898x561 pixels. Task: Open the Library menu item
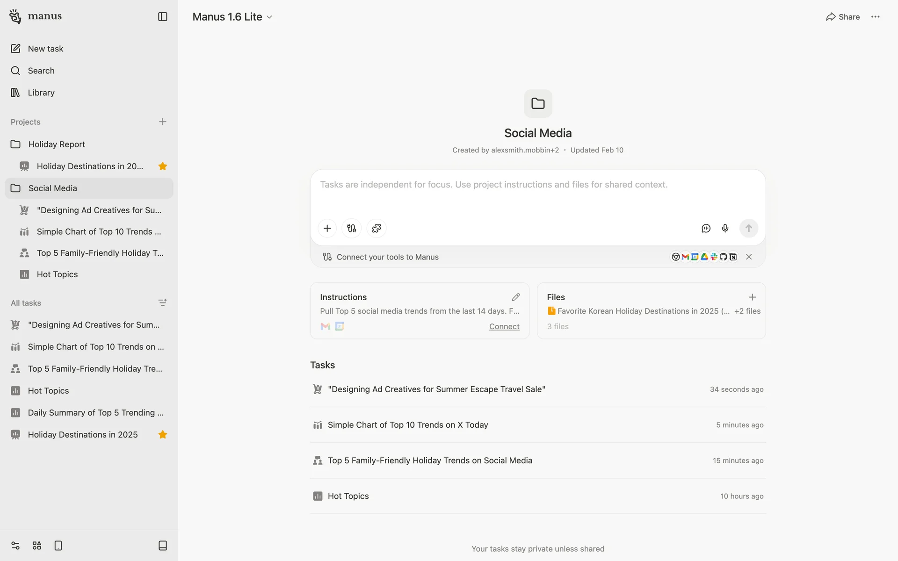41,93
